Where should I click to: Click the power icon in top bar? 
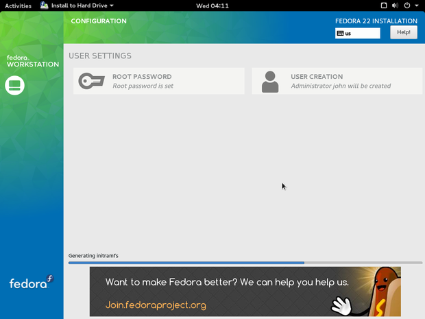point(407,5)
